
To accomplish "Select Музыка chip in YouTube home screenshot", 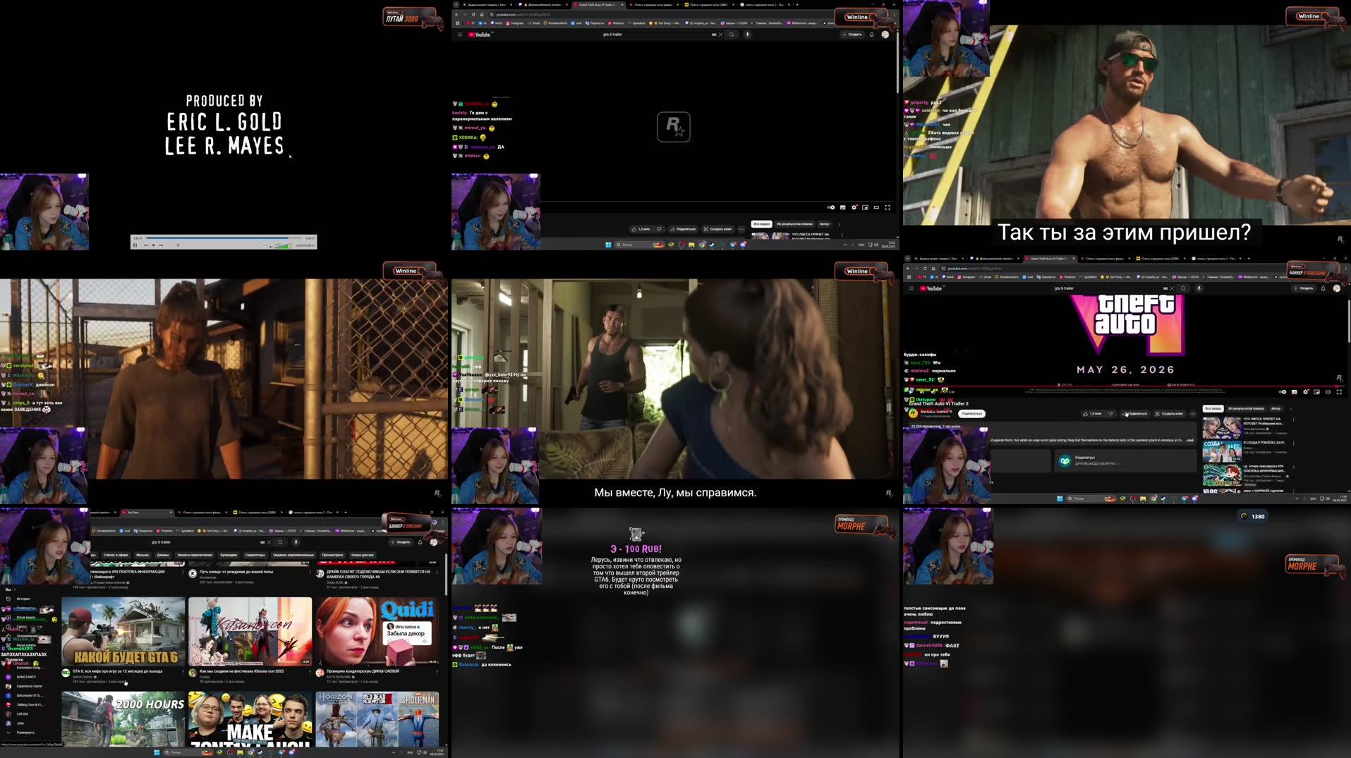I will 143,555.
